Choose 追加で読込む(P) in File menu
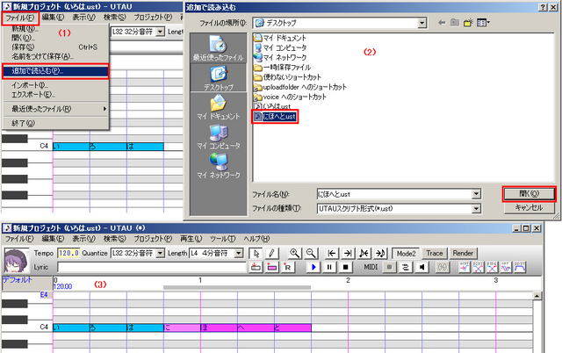The height and width of the screenshot is (353, 562). point(55,71)
